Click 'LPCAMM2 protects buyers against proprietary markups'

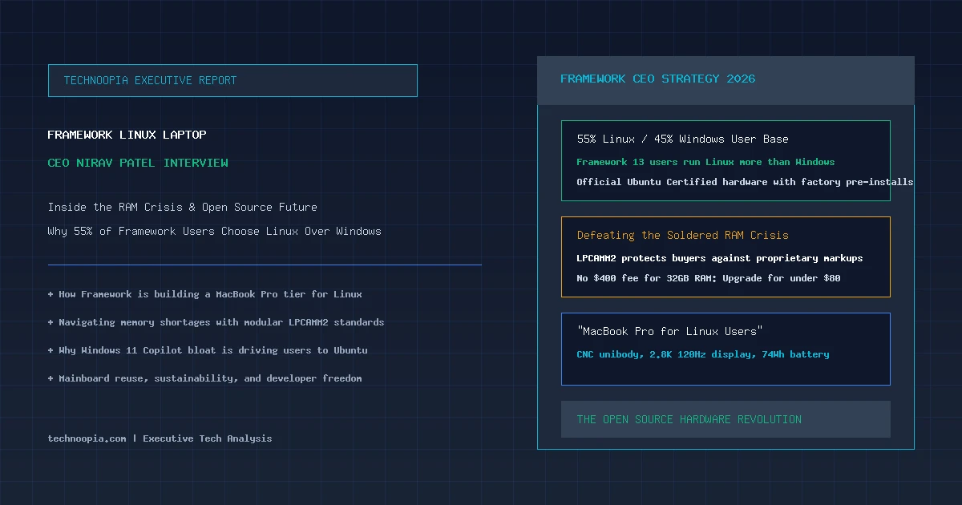pyautogui.click(x=720, y=258)
